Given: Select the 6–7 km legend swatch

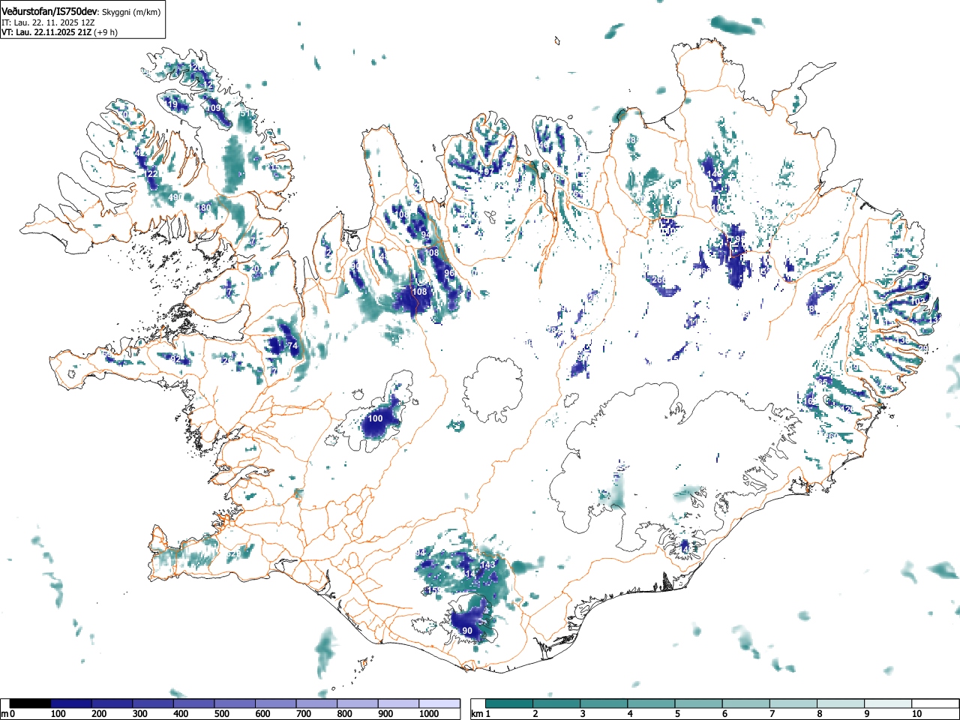Looking at the screenshot, I should (745, 703).
